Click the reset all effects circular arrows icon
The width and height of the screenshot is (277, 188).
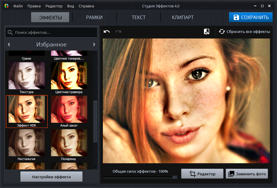pyautogui.click(x=222, y=31)
